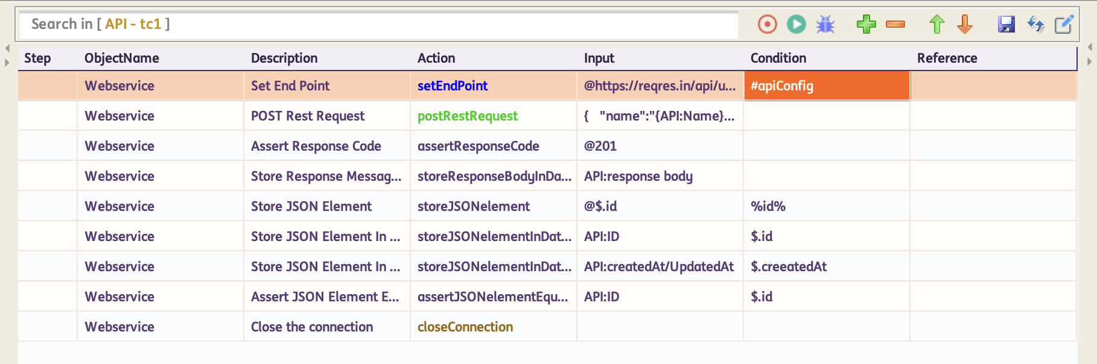The width and height of the screenshot is (1097, 364).
Task: Click the right-side splitter's left-pointing arrow
Action: tap(1090, 47)
